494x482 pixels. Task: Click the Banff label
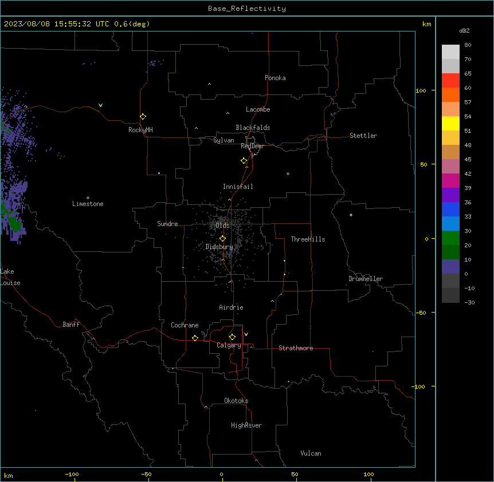71,325
